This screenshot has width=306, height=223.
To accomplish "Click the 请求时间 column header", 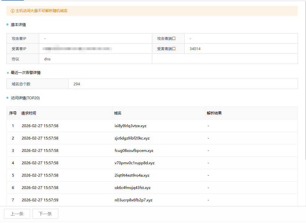I will pos(28,113).
